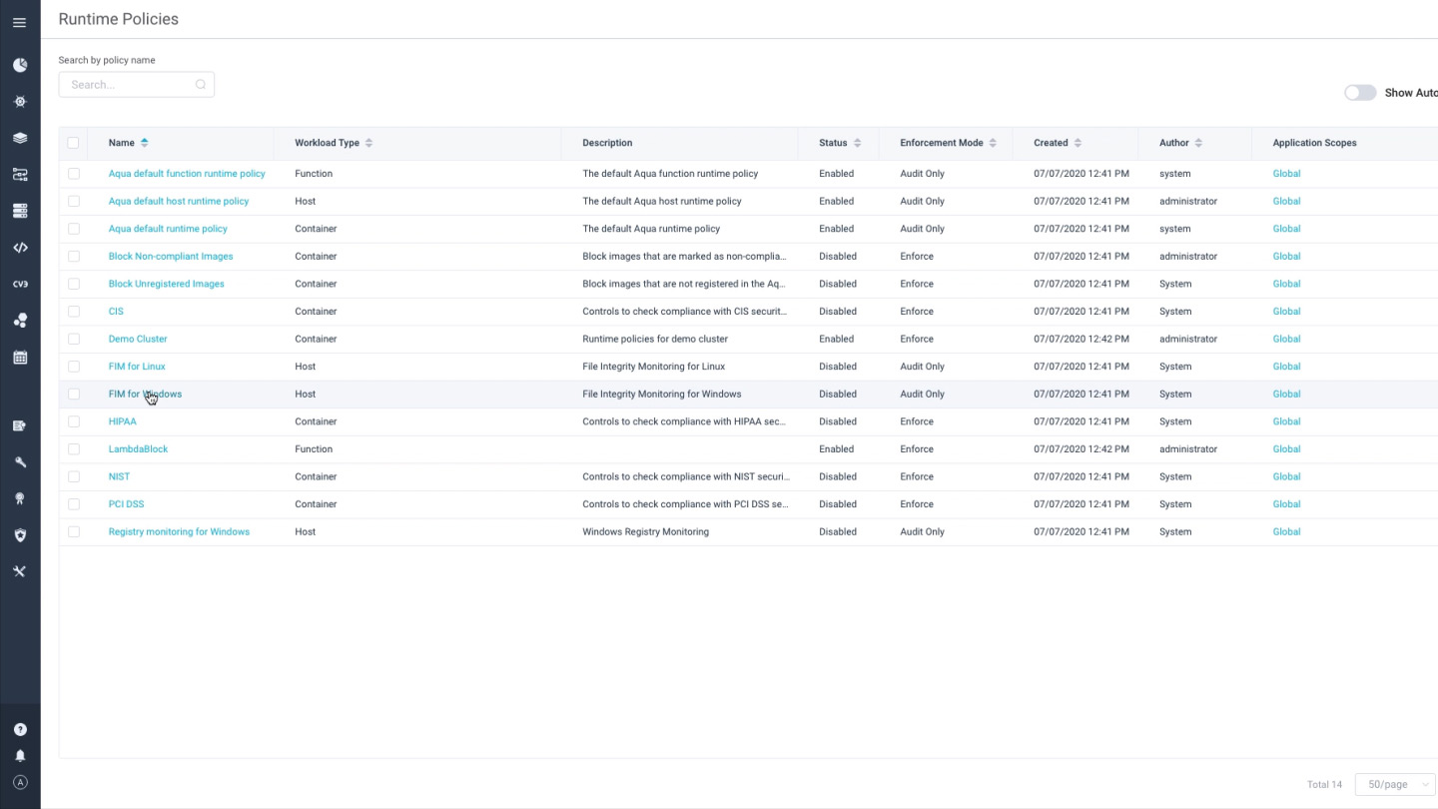Click the policy document sidebar icon
The width and height of the screenshot is (1438, 809).
coord(20,425)
